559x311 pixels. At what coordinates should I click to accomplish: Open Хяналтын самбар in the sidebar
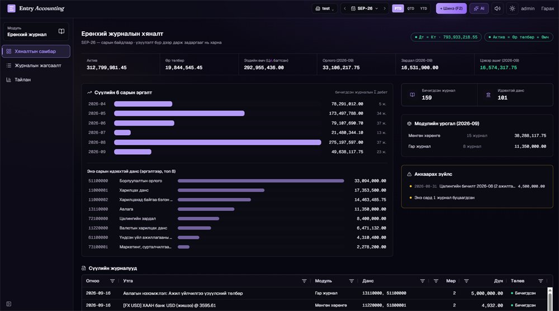[36, 51]
